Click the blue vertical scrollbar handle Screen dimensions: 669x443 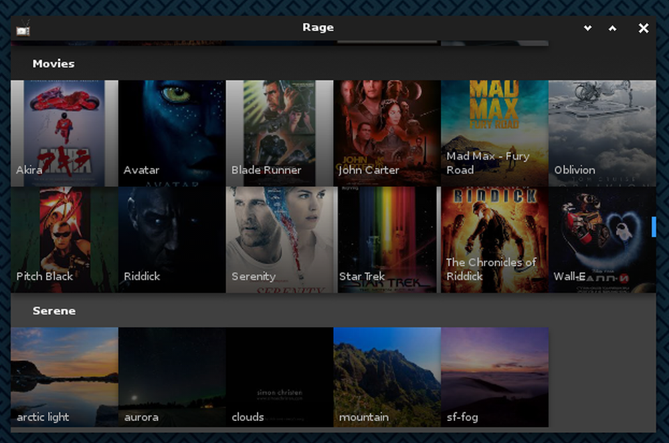coord(654,227)
